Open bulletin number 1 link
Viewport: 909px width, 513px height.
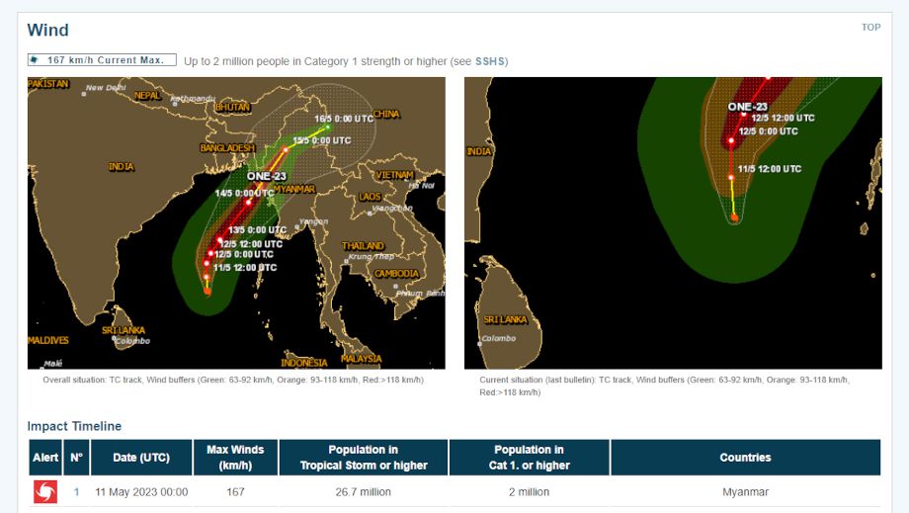pos(76,491)
